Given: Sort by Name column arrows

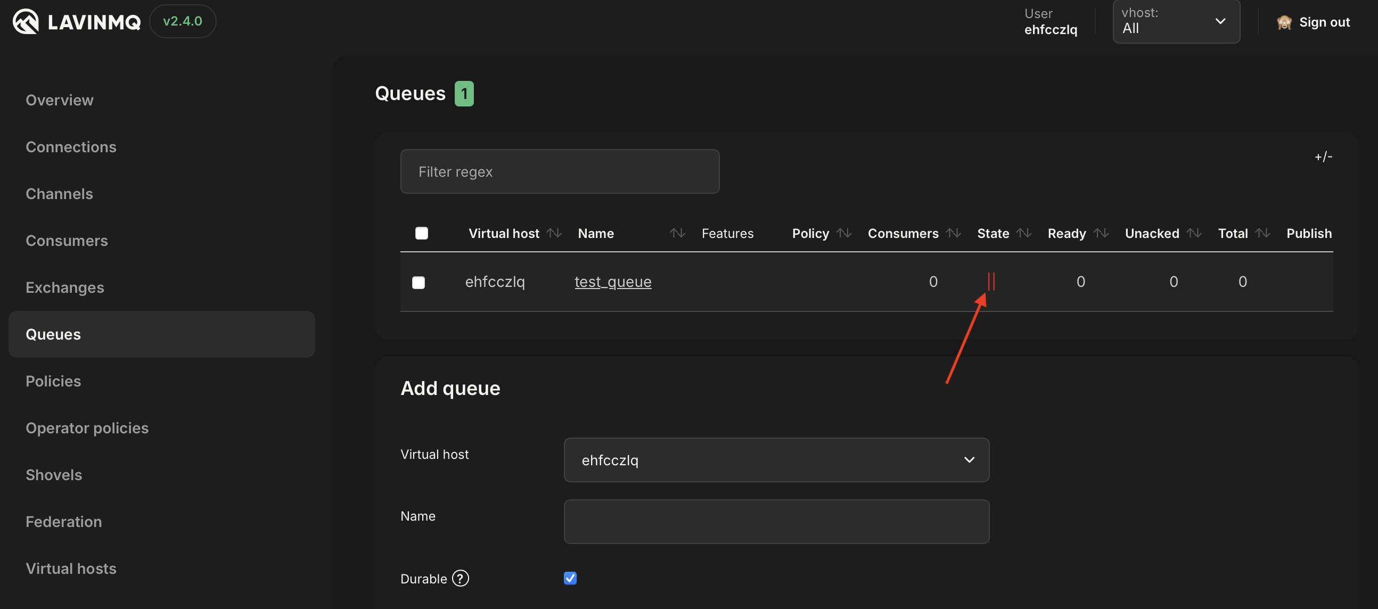Looking at the screenshot, I should 677,233.
